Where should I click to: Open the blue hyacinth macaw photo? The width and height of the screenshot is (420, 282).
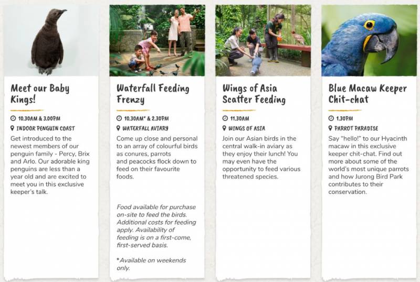click(369, 40)
